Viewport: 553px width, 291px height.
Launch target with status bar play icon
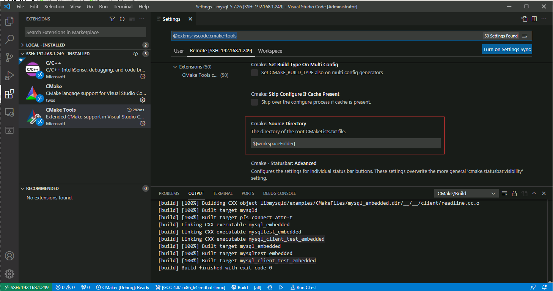pos(281,288)
